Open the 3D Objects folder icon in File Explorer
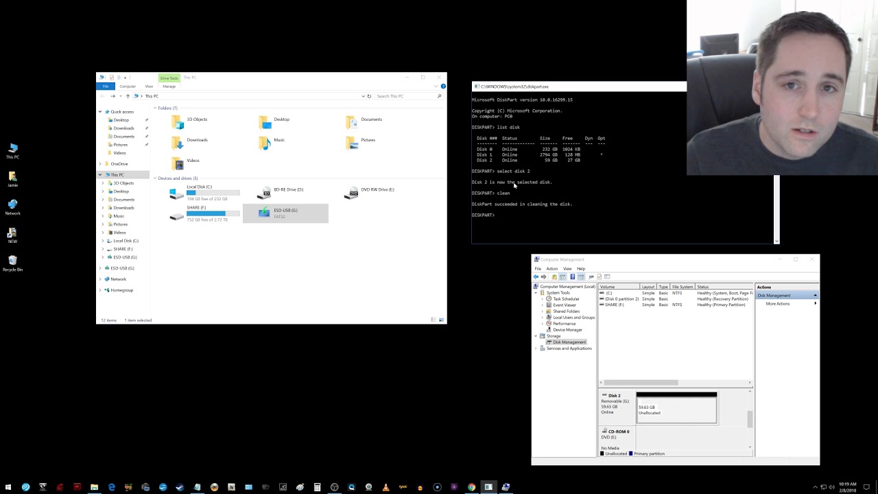Screen dimensions: 878x494 coord(178,122)
